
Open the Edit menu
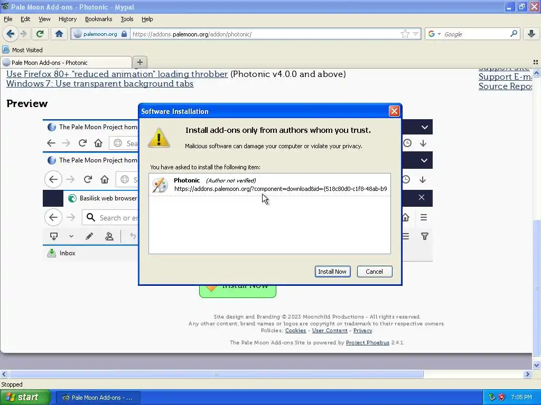click(x=25, y=19)
